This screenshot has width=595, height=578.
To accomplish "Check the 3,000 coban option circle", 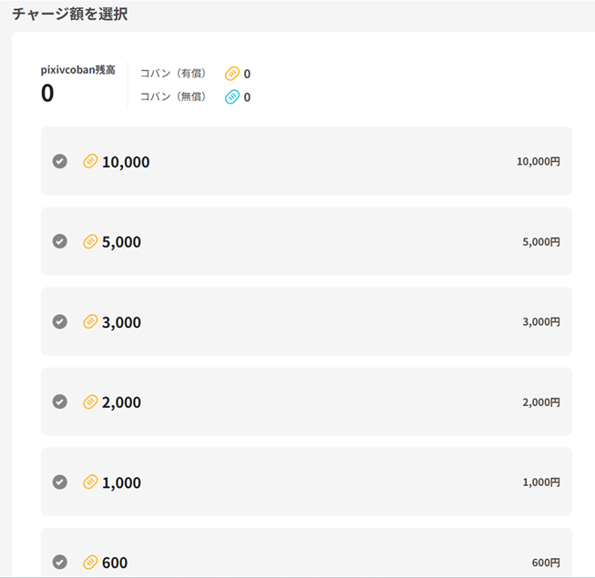I will pos(60,321).
